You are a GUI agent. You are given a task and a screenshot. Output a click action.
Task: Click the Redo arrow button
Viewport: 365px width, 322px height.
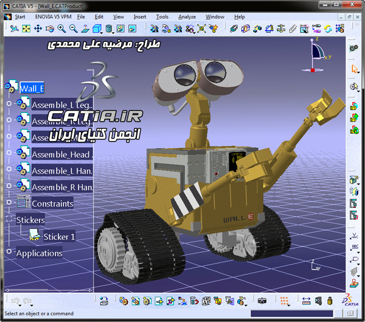[27, 301]
